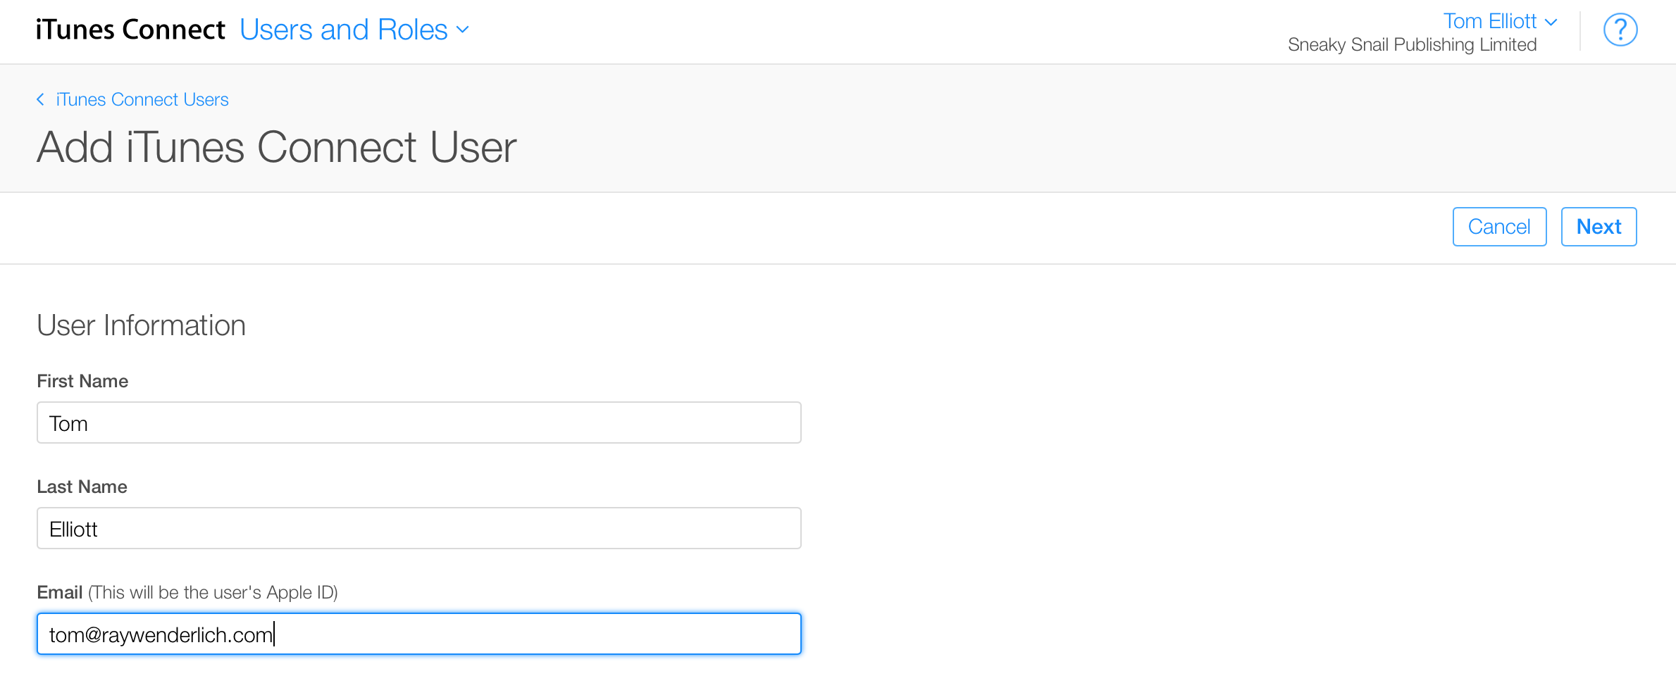This screenshot has width=1676, height=695.
Task: Open the Users and Roles menu
Action: (344, 30)
